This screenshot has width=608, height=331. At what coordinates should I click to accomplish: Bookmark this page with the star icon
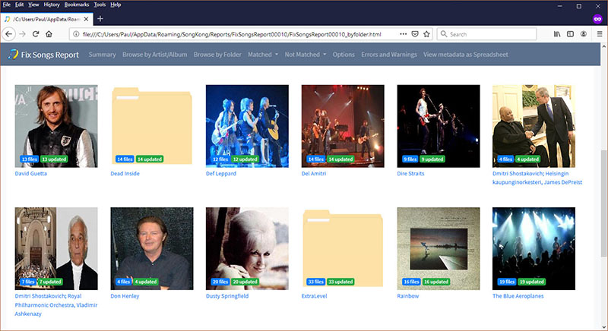[426, 34]
